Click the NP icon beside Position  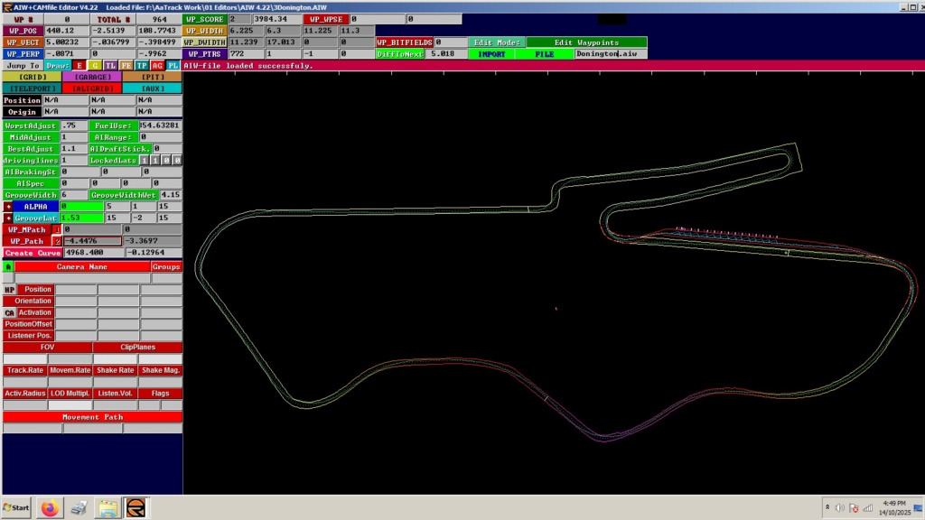tap(9, 290)
